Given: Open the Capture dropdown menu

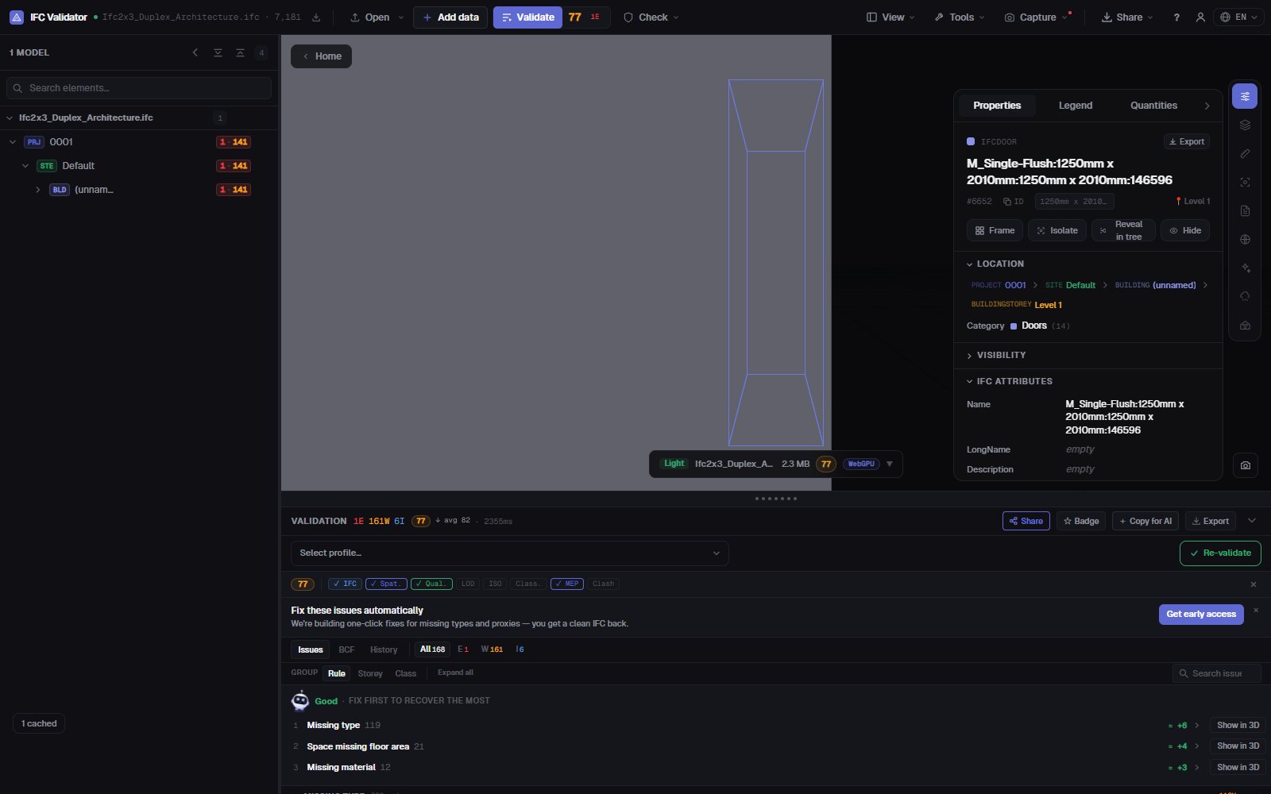Looking at the screenshot, I should pyautogui.click(x=1037, y=17).
